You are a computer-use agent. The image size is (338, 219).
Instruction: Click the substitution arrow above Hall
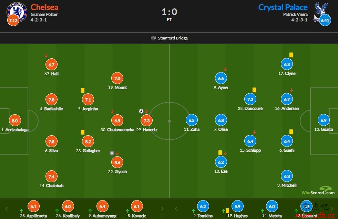(x=46, y=55)
